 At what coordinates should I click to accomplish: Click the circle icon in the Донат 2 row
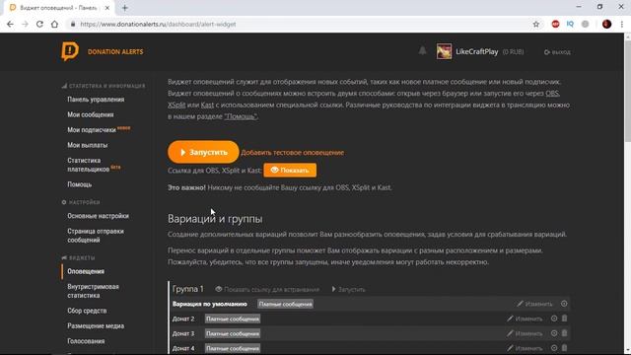point(554,319)
